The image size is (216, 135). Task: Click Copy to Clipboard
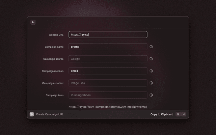162,114
